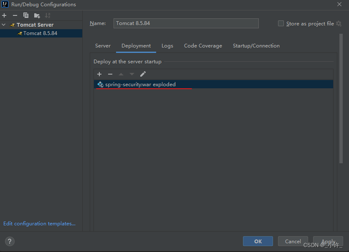This screenshot has width=349, height=252.
Task: Open the Startup/Connection tab
Action: pos(256,46)
